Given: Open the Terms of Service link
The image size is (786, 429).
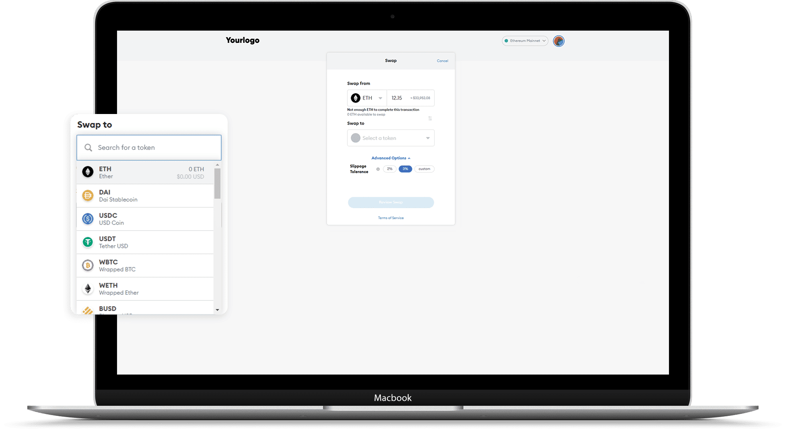Looking at the screenshot, I should pyautogui.click(x=390, y=218).
